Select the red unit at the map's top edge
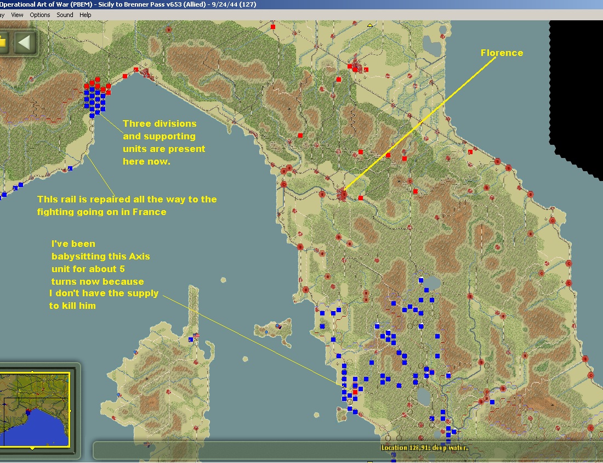603x463 pixels. click(273, 27)
